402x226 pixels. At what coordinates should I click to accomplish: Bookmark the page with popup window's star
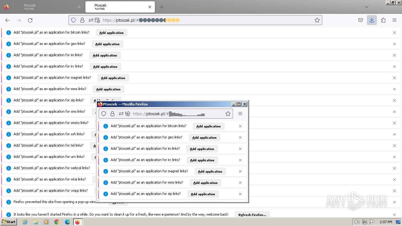(x=228, y=114)
